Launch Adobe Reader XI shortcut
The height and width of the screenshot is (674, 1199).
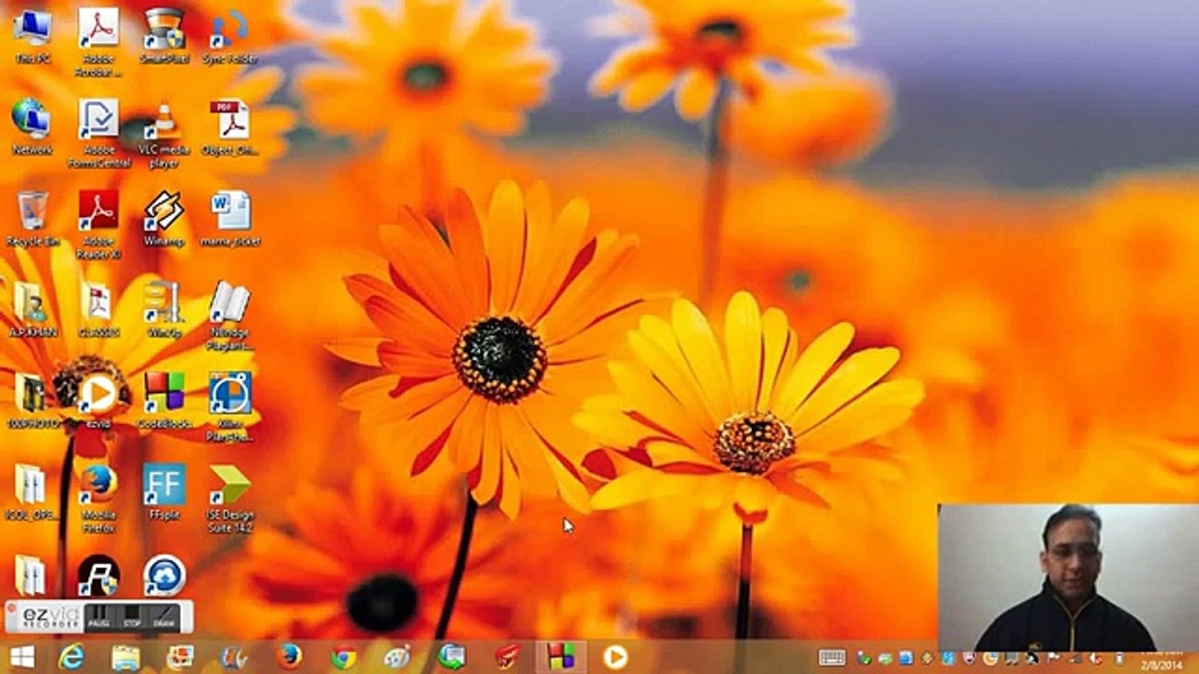(97, 225)
